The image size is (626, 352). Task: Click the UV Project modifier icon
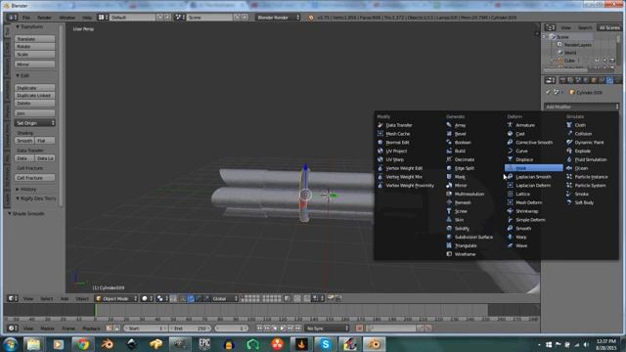click(x=380, y=151)
